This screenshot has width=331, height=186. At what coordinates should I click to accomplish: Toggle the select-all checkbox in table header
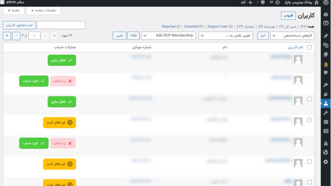(x=309, y=47)
